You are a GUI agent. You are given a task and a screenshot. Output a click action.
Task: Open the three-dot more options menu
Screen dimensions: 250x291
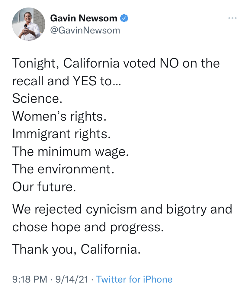(x=232, y=18)
